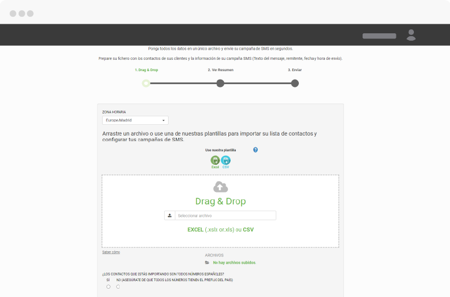Click the Saber cómo link
The height and width of the screenshot is (297, 450).
tap(111, 252)
